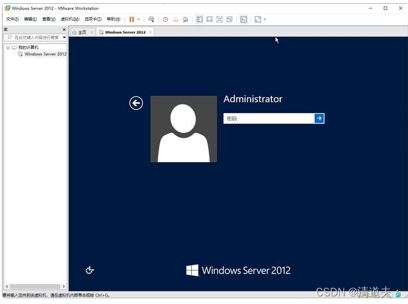The image size is (408, 304).
Task: Open the Ease of Access icon
Action: point(90,270)
